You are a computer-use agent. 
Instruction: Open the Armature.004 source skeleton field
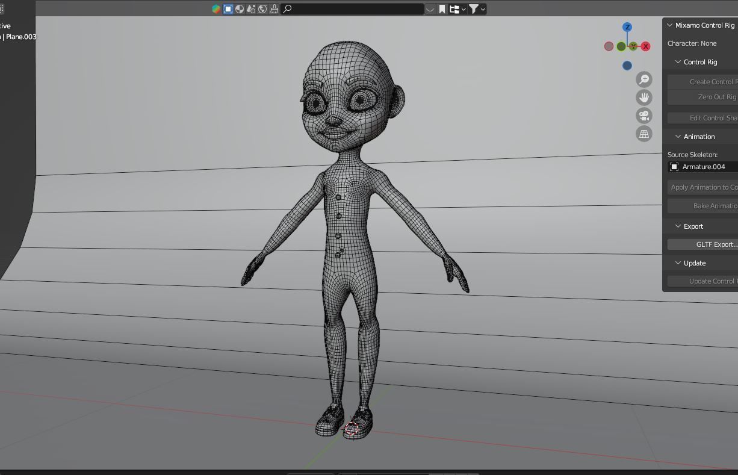(x=703, y=167)
